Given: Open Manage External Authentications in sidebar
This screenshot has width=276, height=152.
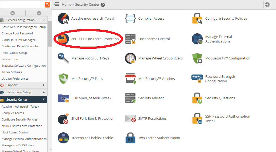Looking at the screenshot, I should click(24, 139).
